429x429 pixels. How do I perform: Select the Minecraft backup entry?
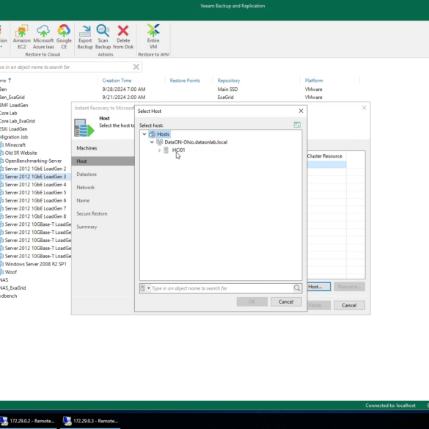tap(15, 145)
